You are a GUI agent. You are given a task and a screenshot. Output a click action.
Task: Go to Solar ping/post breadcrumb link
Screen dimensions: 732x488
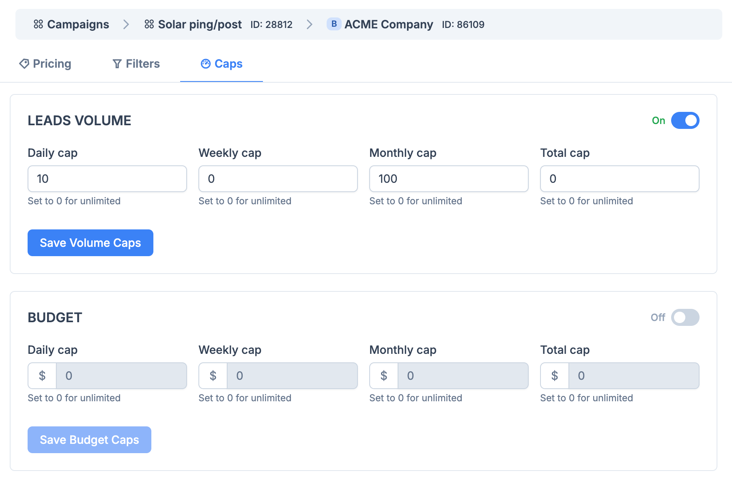(200, 24)
